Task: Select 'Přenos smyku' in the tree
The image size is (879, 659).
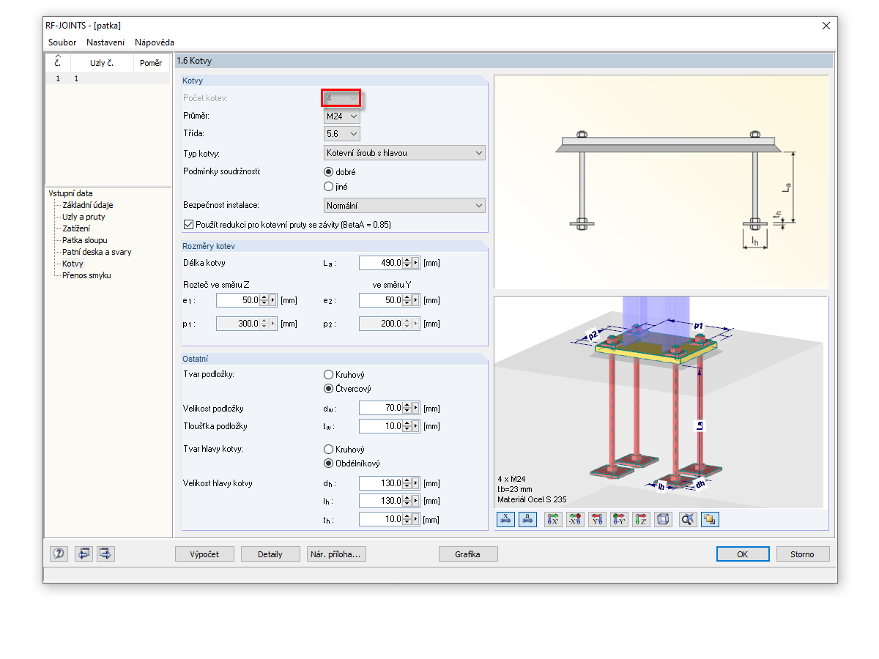Action: pyautogui.click(x=86, y=275)
